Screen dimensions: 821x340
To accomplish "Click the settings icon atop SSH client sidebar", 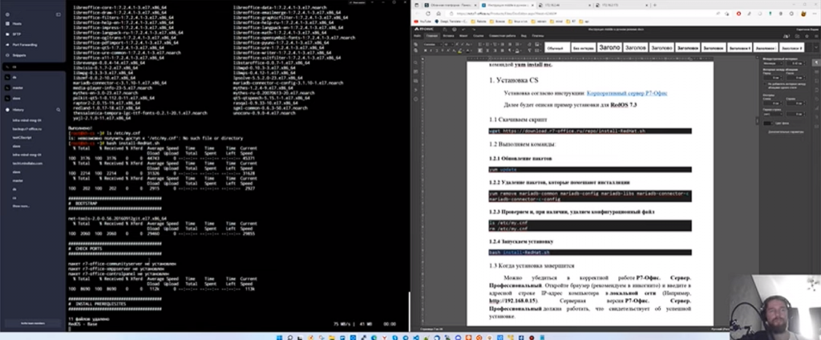I will (6, 14).
